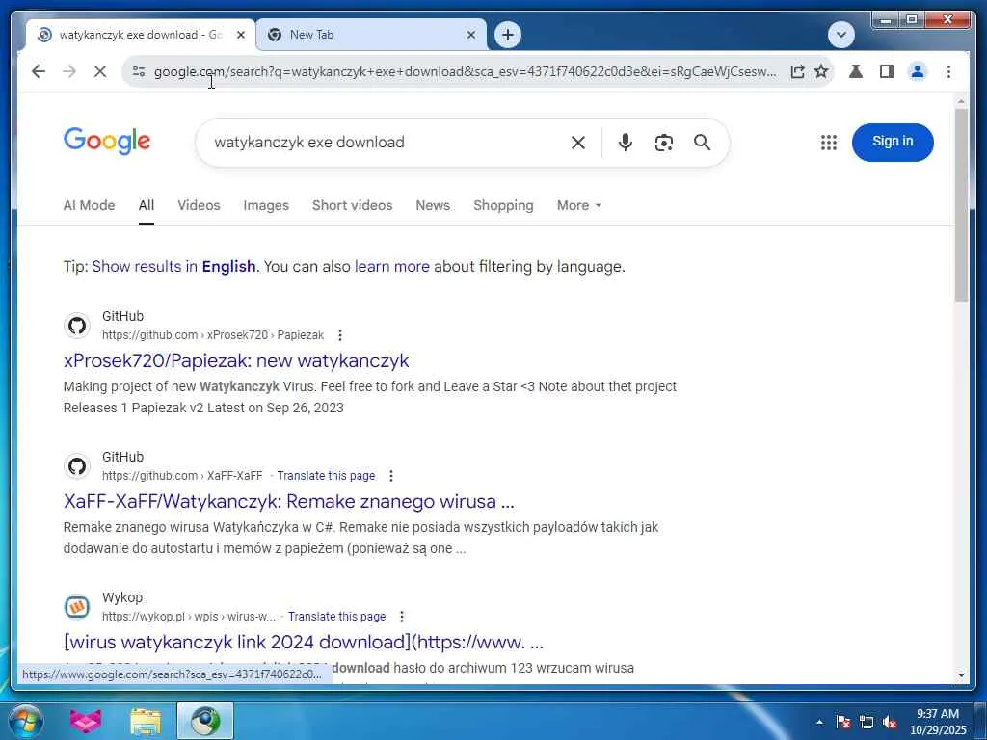The width and height of the screenshot is (987, 740).
Task: Open a new tab with the plus button
Action: point(508,35)
